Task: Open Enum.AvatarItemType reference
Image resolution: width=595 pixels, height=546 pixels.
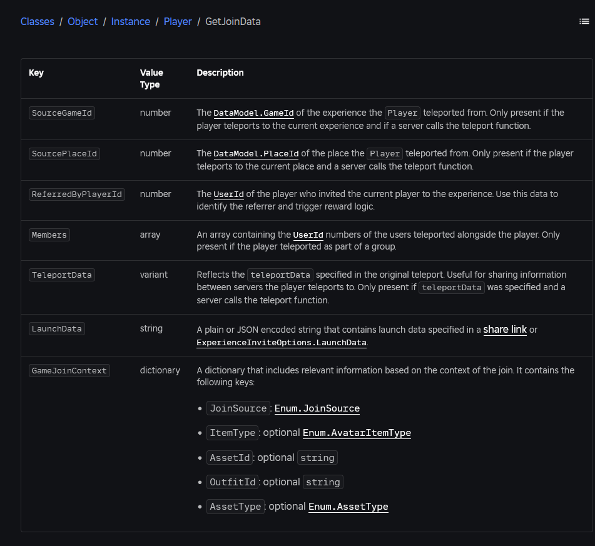Action: [357, 433]
